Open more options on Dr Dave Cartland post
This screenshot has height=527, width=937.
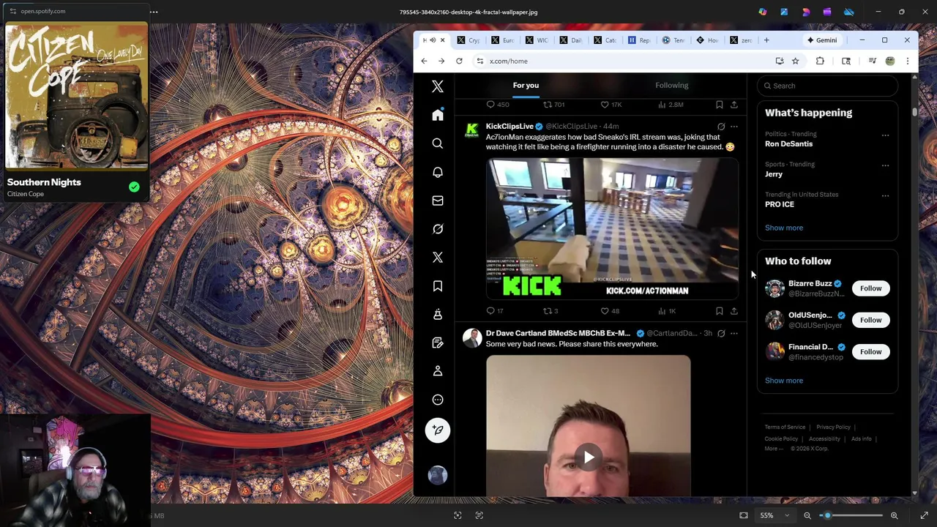734,334
